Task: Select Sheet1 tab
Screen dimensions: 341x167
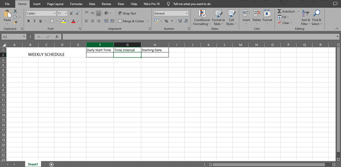Action: 33,164
